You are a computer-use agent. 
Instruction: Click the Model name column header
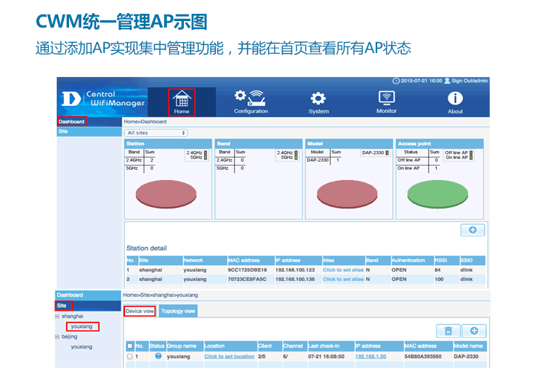470,346
